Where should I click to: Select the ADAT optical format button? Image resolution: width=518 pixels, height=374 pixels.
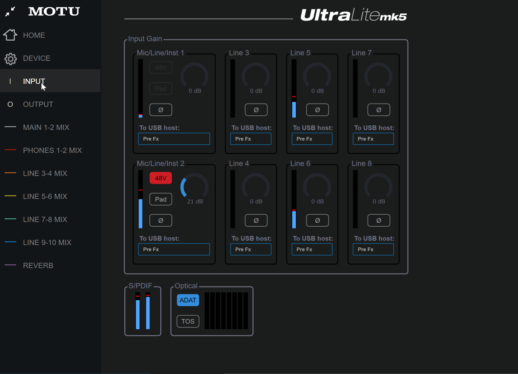click(188, 300)
